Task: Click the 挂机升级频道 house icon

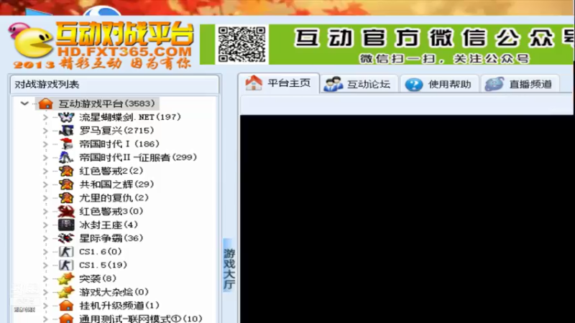Action: [66, 306]
